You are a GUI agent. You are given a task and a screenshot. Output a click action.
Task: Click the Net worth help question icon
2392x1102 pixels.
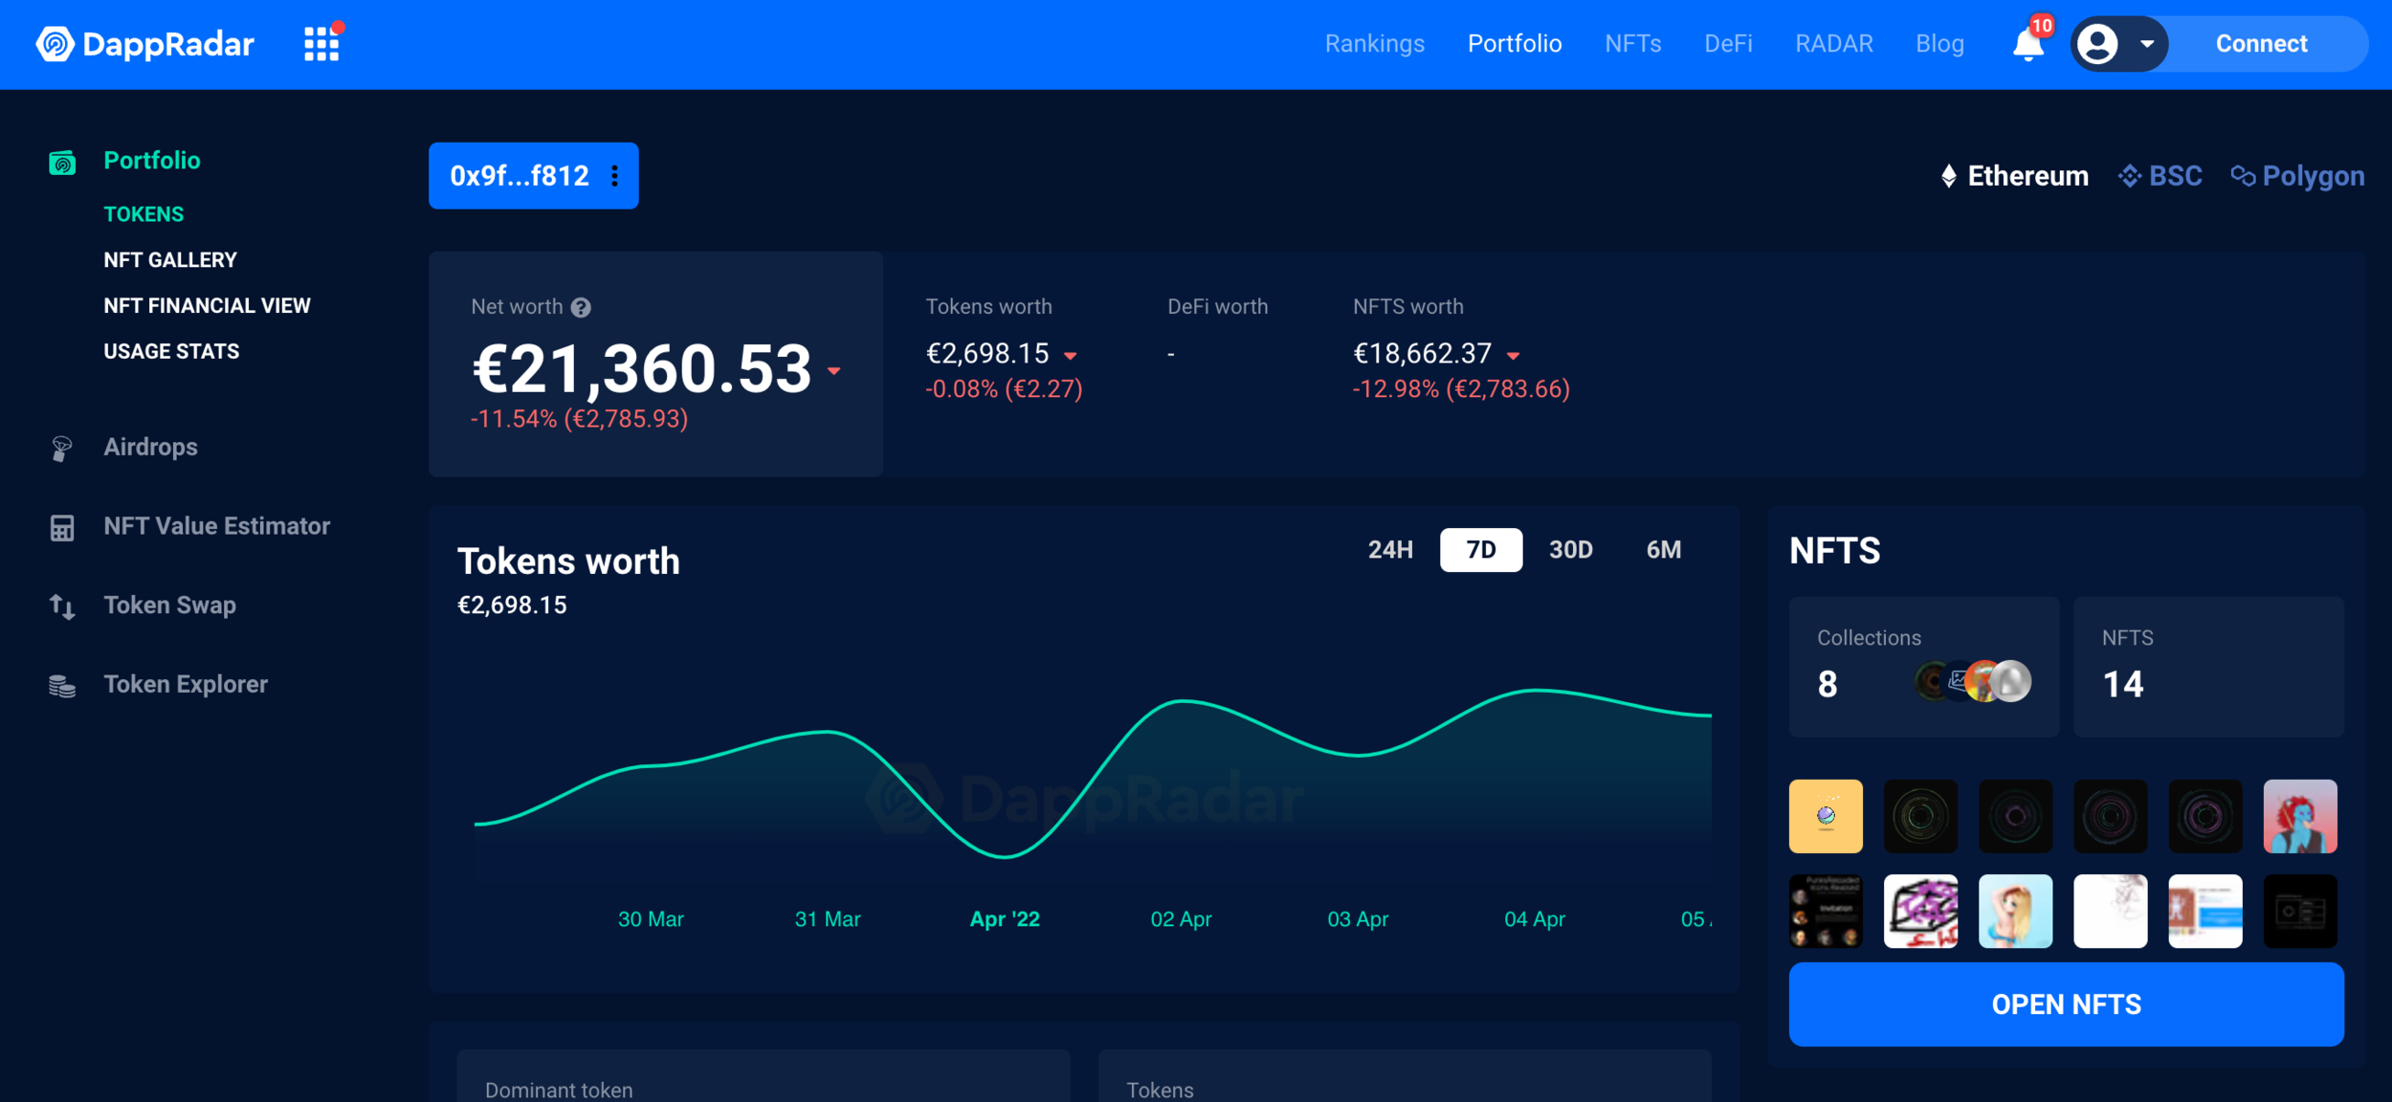click(x=581, y=307)
